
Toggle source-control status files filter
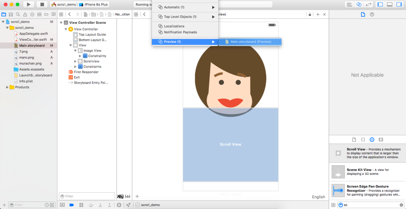(x=52, y=205)
